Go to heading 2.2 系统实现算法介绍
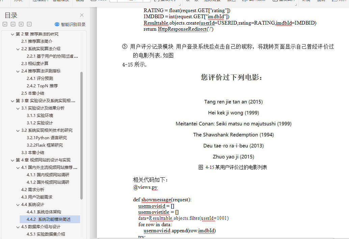 click(x=41, y=49)
